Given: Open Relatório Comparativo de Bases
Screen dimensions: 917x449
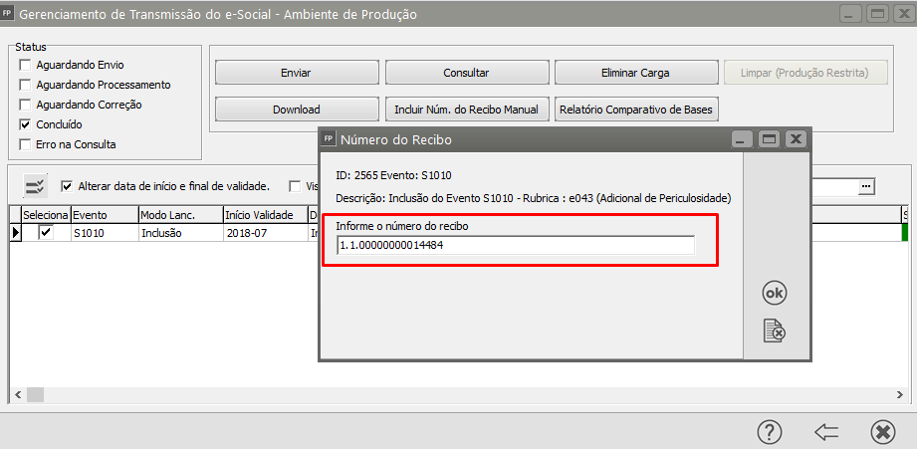Looking at the screenshot, I should (x=635, y=110).
